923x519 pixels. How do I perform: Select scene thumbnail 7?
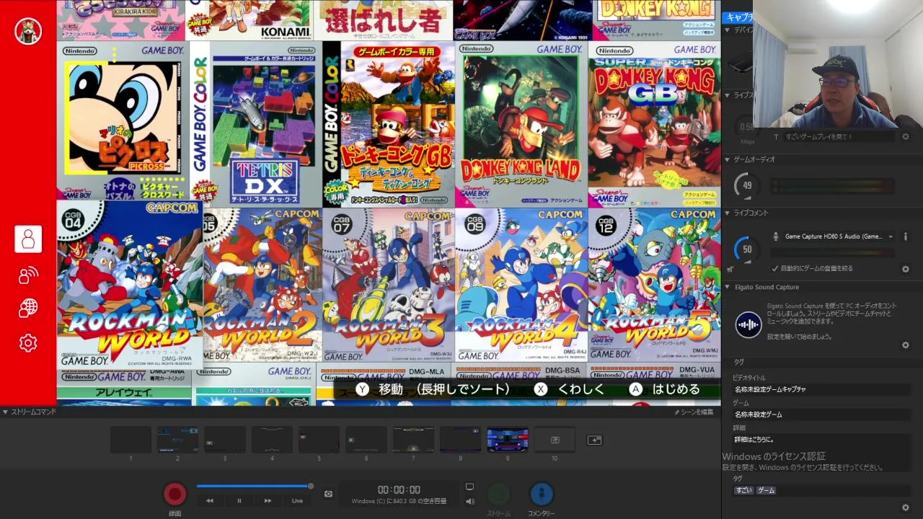413,440
